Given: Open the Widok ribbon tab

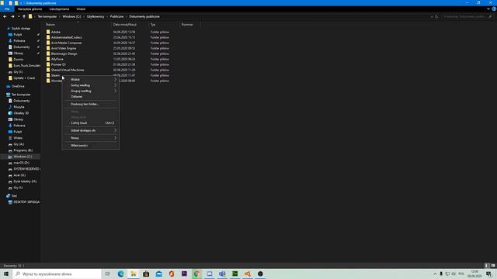Looking at the screenshot, I should pyautogui.click(x=81, y=9).
